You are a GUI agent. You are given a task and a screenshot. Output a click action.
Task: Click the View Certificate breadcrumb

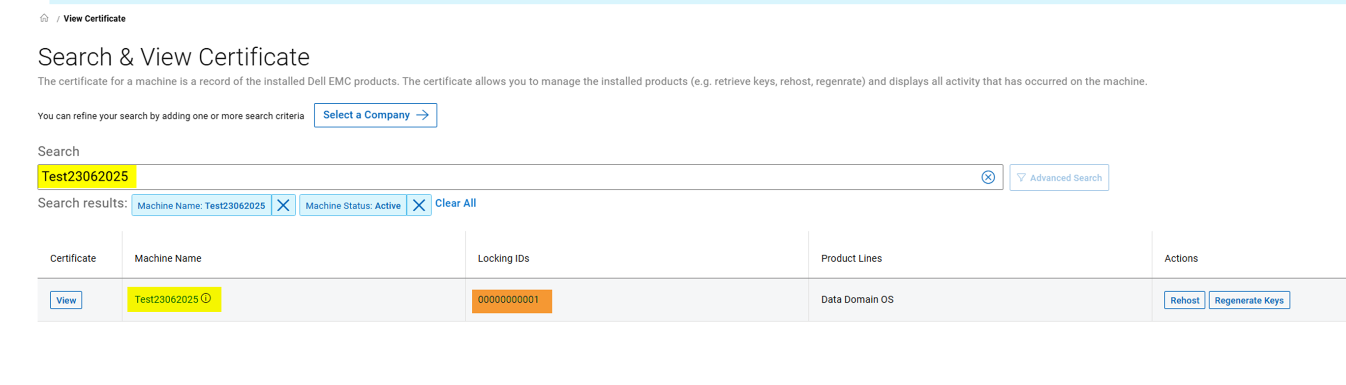[x=94, y=19]
